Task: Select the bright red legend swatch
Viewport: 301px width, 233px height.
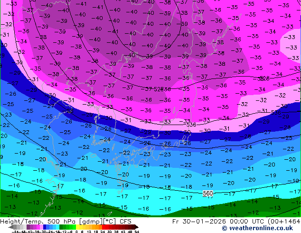Action: [x=103, y=227]
